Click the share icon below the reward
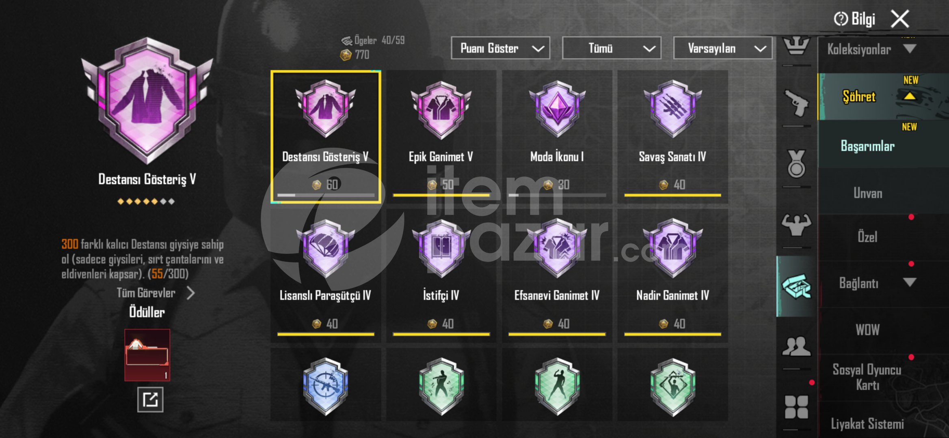Image resolution: width=949 pixels, height=438 pixels. tap(150, 399)
